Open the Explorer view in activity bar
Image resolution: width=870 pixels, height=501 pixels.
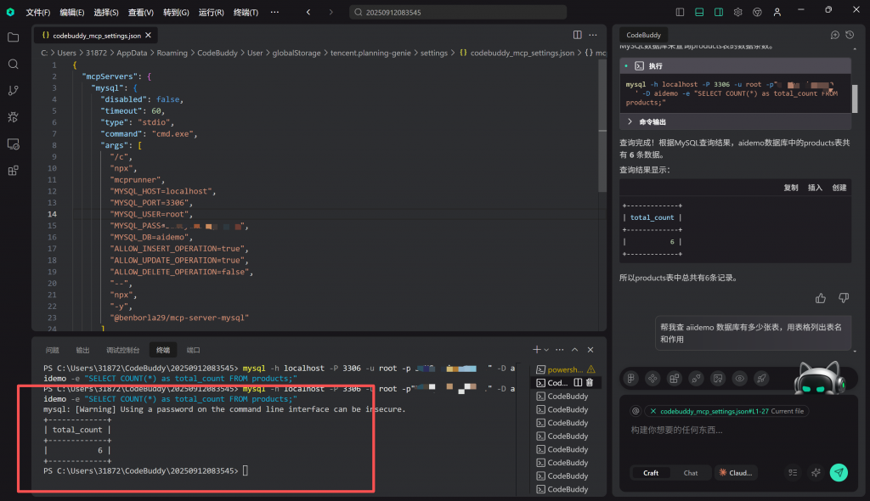click(x=13, y=37)
